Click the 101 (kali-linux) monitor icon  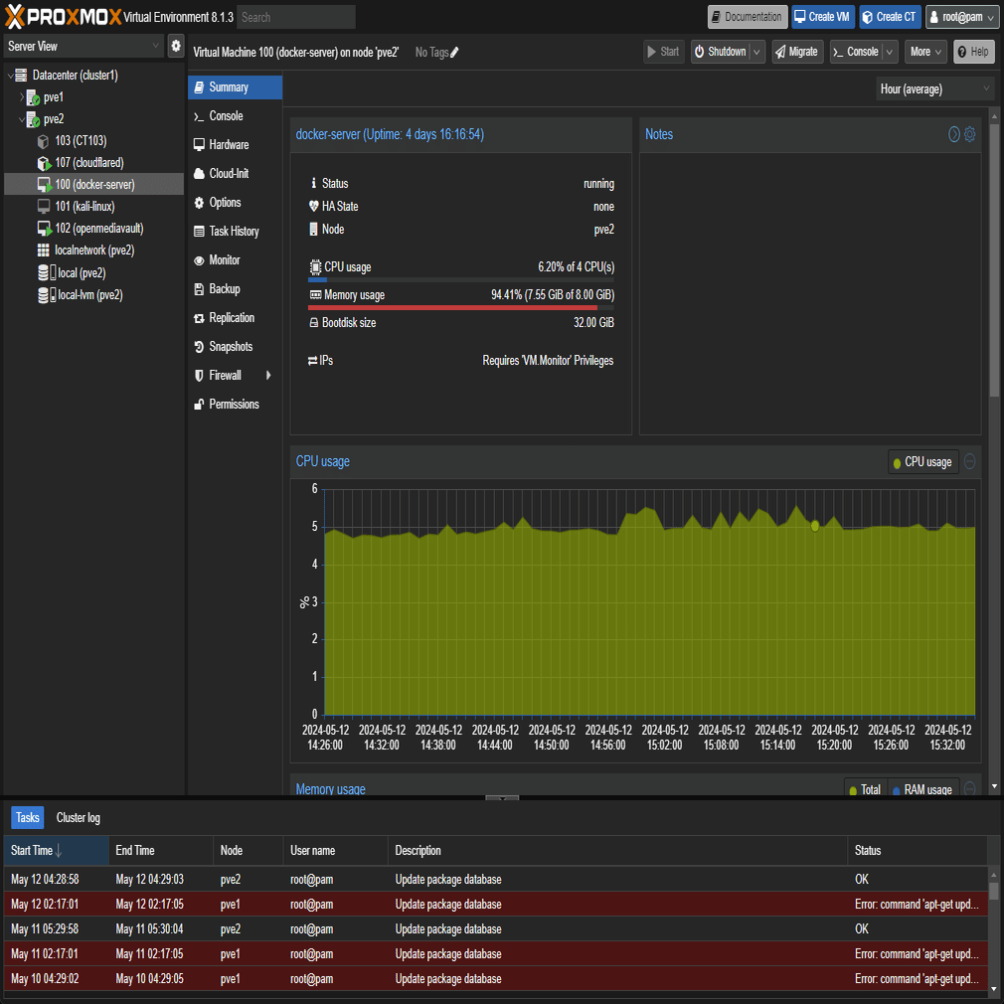click(x=44, y=206)
